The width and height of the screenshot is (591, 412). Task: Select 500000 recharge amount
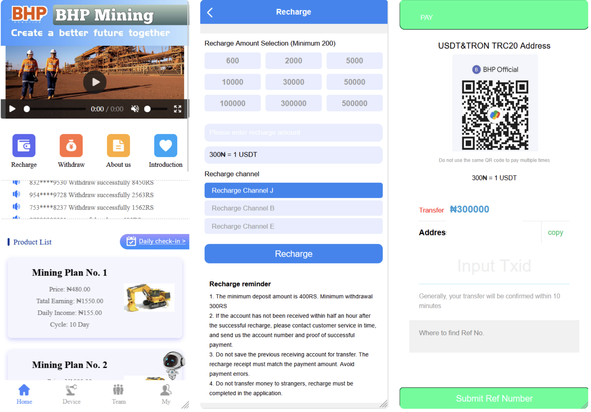click(x=355, y=103)
